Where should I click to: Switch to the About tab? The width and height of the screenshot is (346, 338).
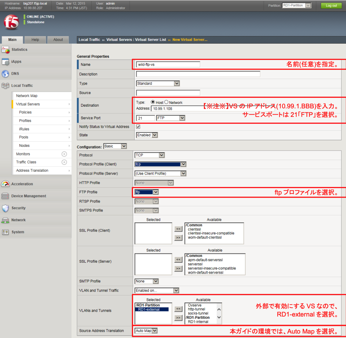point(58,40)
